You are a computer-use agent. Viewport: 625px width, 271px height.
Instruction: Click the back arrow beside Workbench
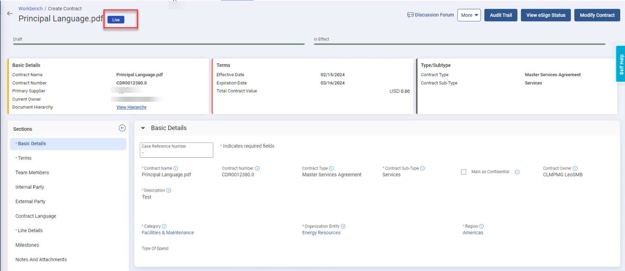pyautogui.click(x=10, y=14)
